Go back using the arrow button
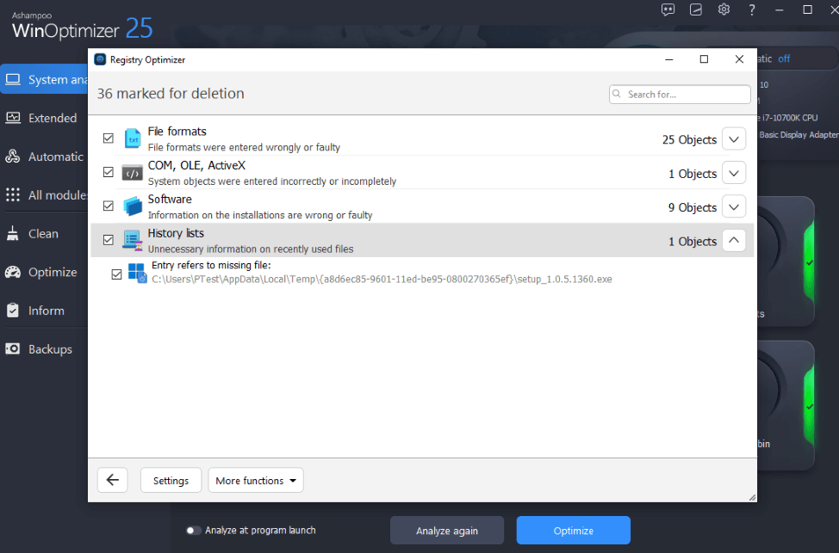The width and height of the screenshot is (839, 553). 112,480
